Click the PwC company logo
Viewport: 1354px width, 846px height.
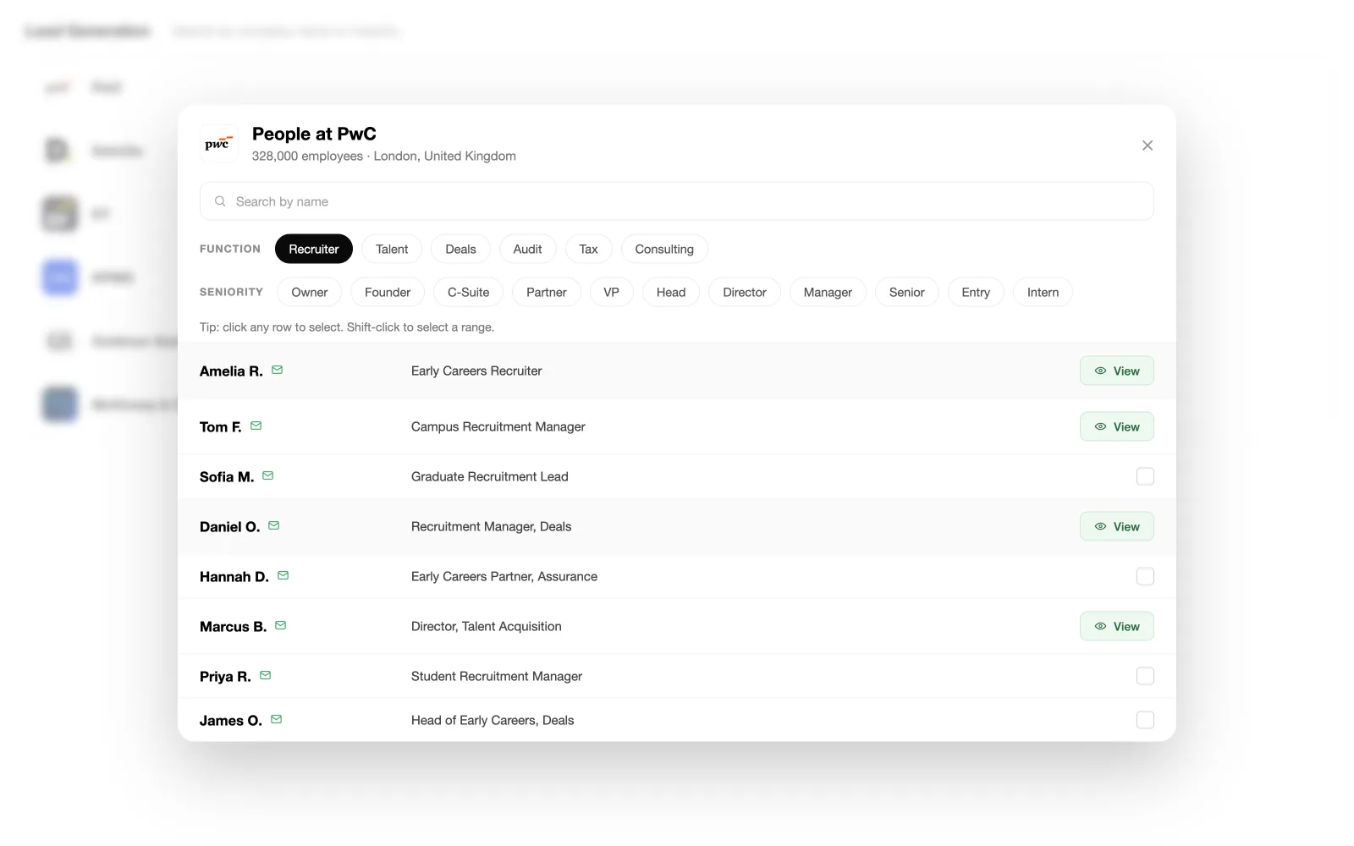pyautogui.click(x=218, y=144)
